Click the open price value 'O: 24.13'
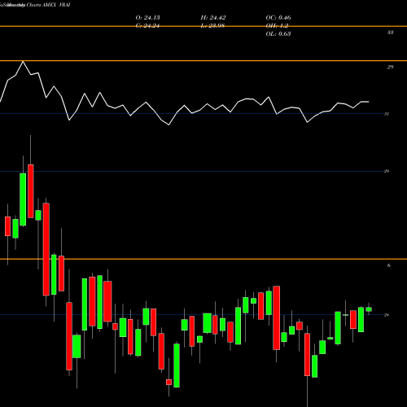 (147, 18)
